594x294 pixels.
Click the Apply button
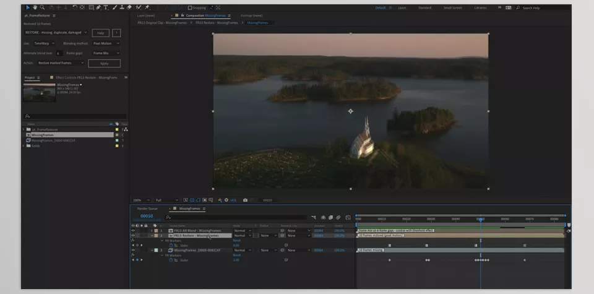pos(104,64)
